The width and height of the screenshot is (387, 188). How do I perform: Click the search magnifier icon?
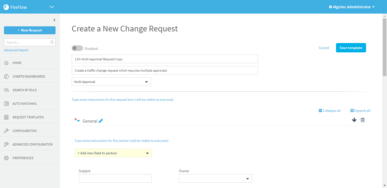tap(52, 42)
